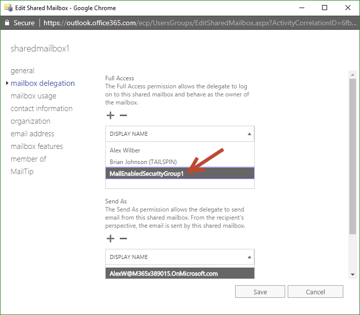The width and height of the screenshot is (360, 315).
Task: Save the shared mailbox changes
Action: (260, 292)
